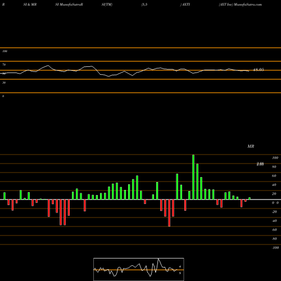Screen dimensions: 281x281
Task: Open the mini overview chart at bottom
Action: 139,269
